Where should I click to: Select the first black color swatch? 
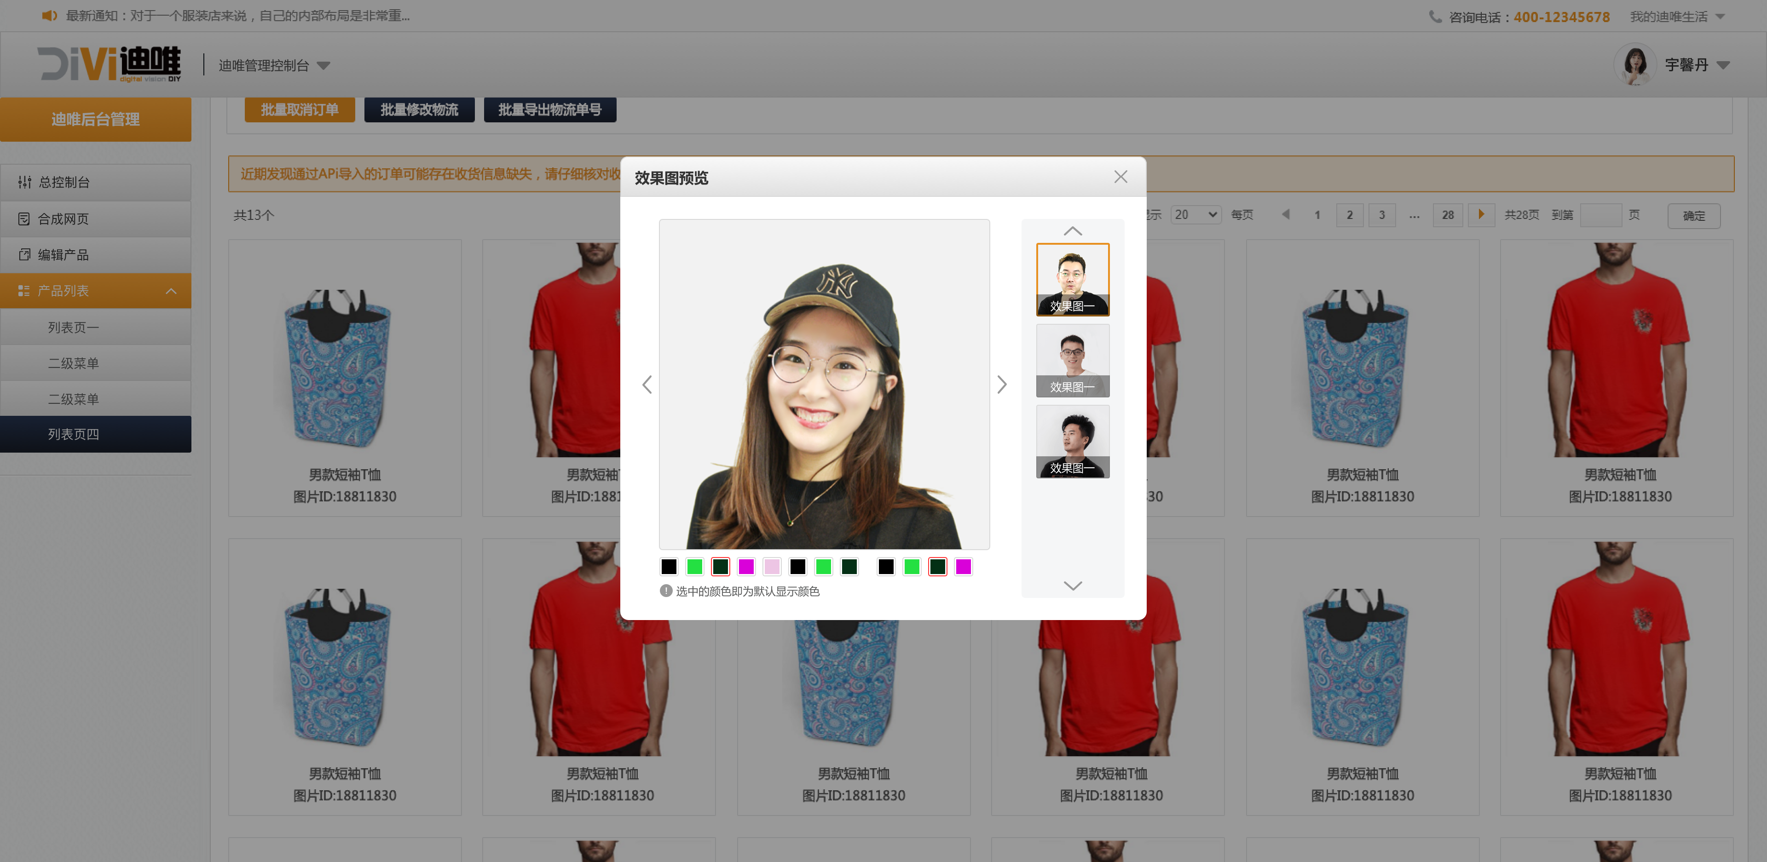668,566
